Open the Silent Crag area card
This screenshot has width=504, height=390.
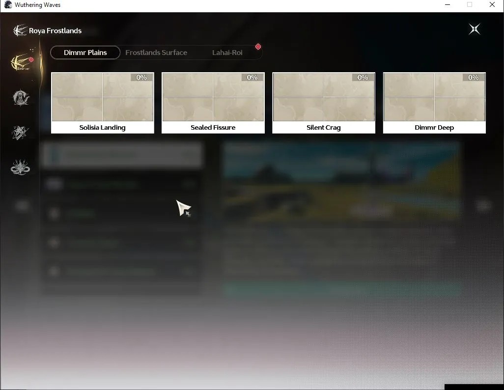tap(324, 103)
